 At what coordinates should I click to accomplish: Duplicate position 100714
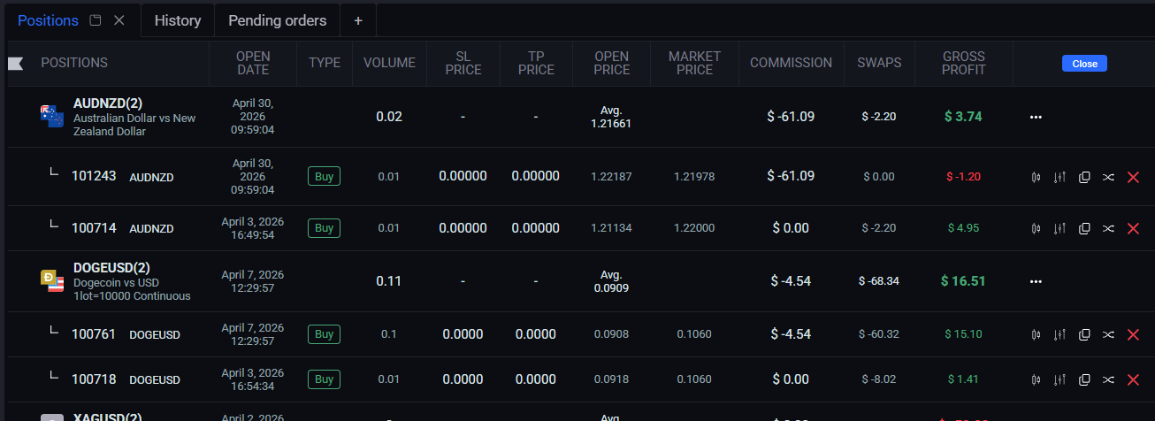pyautogui.click(x=1084, y=228)
